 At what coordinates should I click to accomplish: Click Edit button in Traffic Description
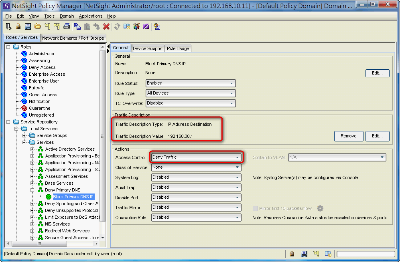click(x=377, y=136)
